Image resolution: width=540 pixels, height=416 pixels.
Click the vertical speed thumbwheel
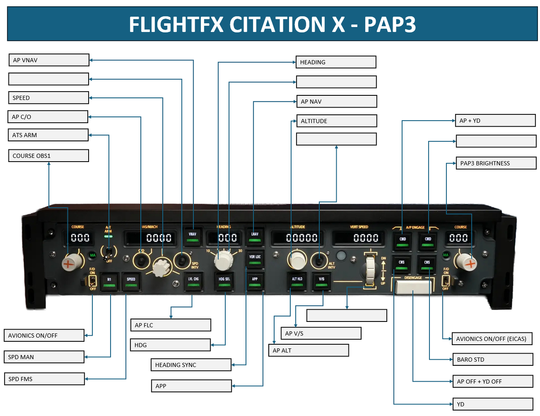370,270
